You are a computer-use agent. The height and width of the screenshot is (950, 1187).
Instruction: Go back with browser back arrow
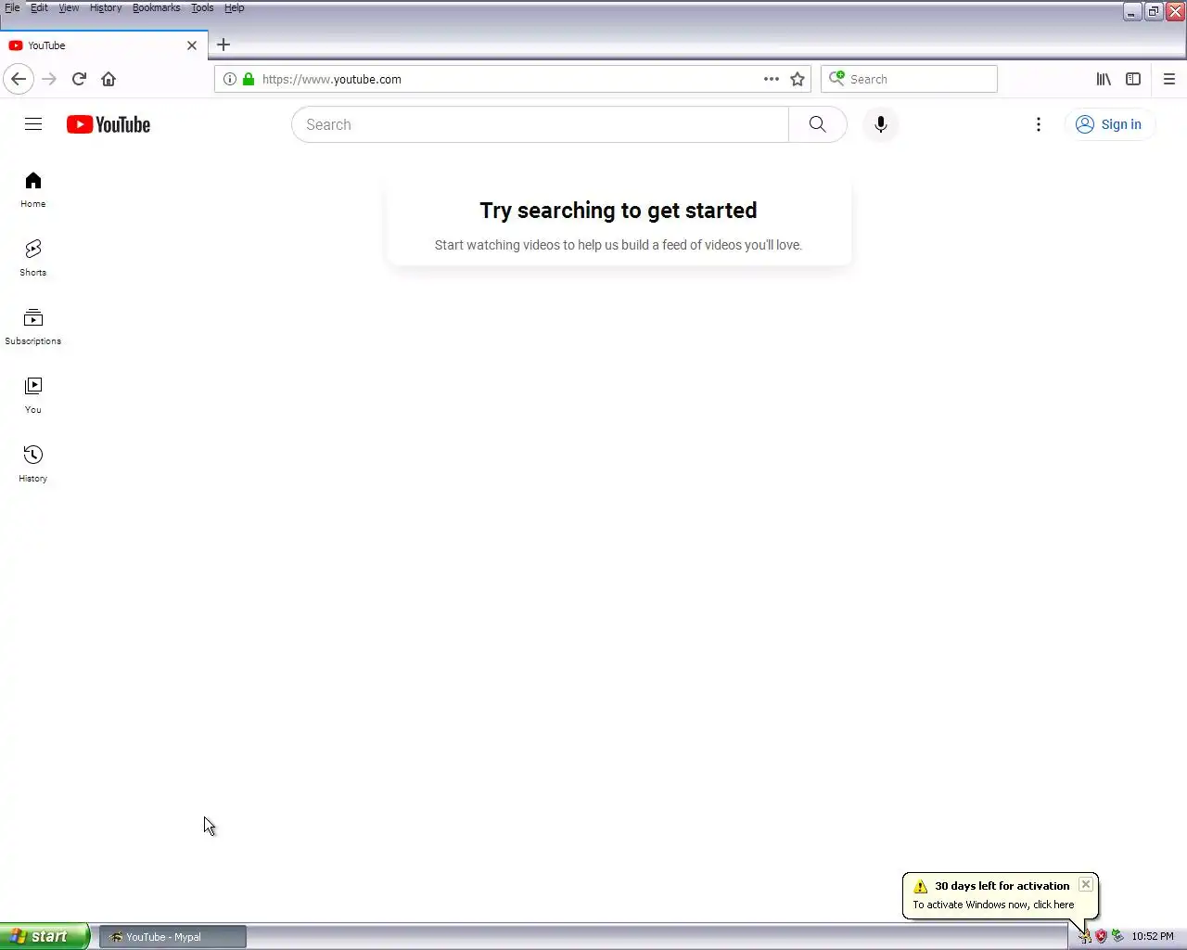tap(19, 79)
